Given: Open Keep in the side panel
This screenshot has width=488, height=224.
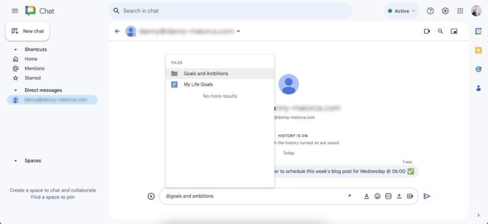Looking at the screenshot, I should 478,50.
